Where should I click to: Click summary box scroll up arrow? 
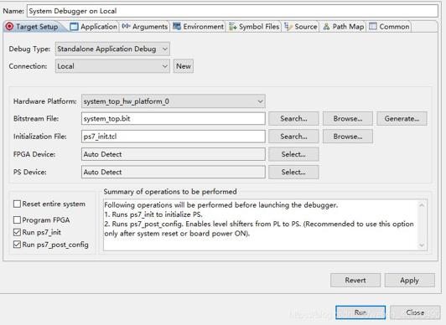point(422,205)
